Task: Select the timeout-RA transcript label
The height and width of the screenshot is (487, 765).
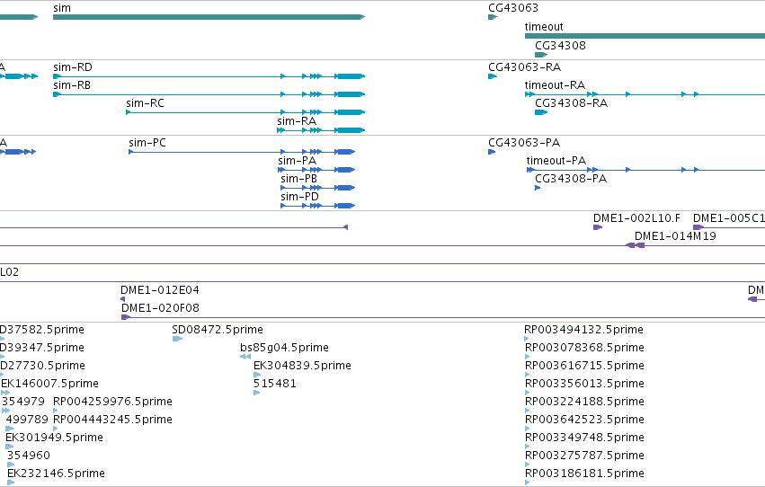Action: (555, 85)
